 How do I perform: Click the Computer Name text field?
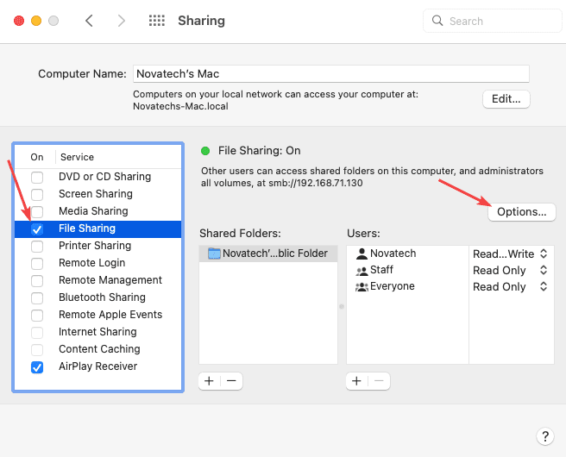coord(330,74)
